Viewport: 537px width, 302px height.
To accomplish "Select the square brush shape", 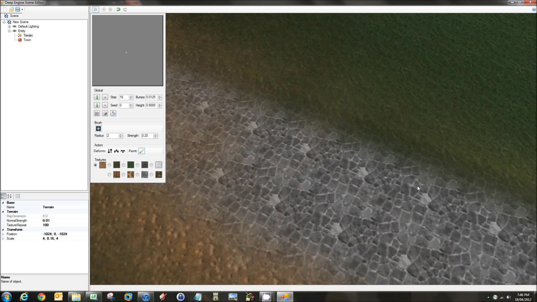I will (98, 128).
